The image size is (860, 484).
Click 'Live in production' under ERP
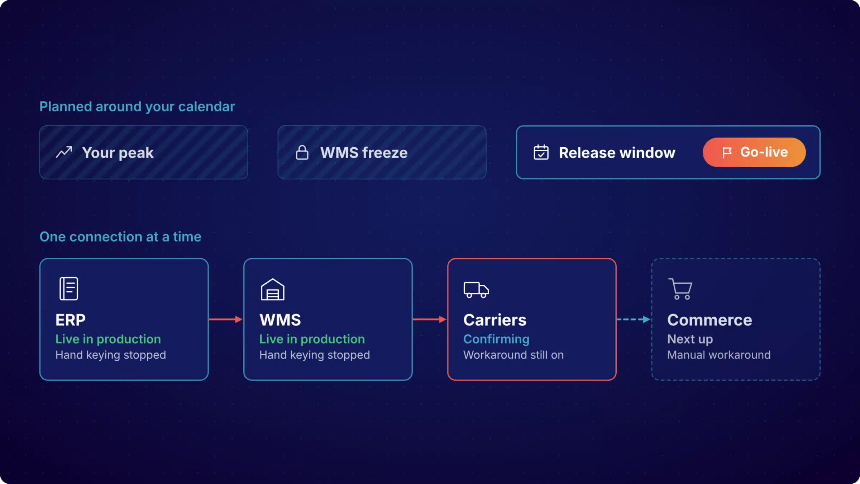pos(108,339)
